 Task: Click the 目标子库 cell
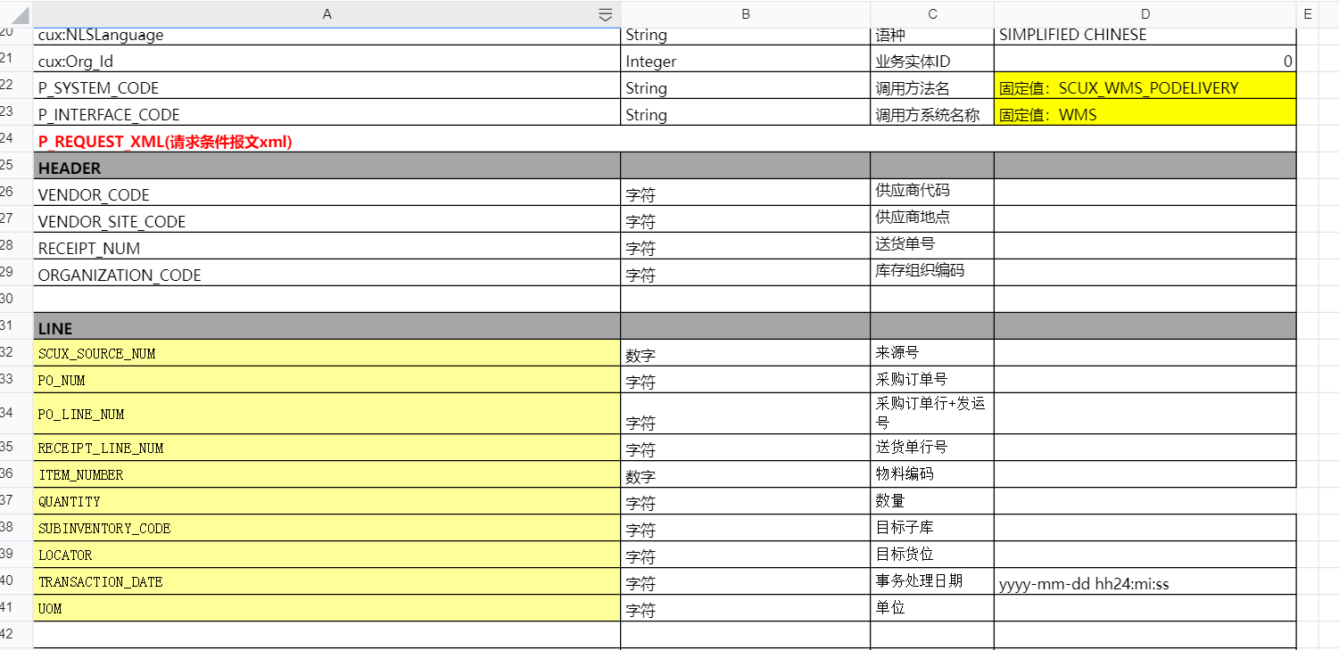pos(932,528)
